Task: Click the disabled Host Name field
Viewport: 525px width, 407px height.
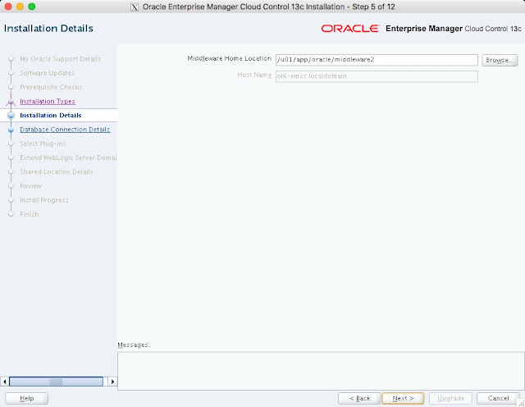Action: 377,76
